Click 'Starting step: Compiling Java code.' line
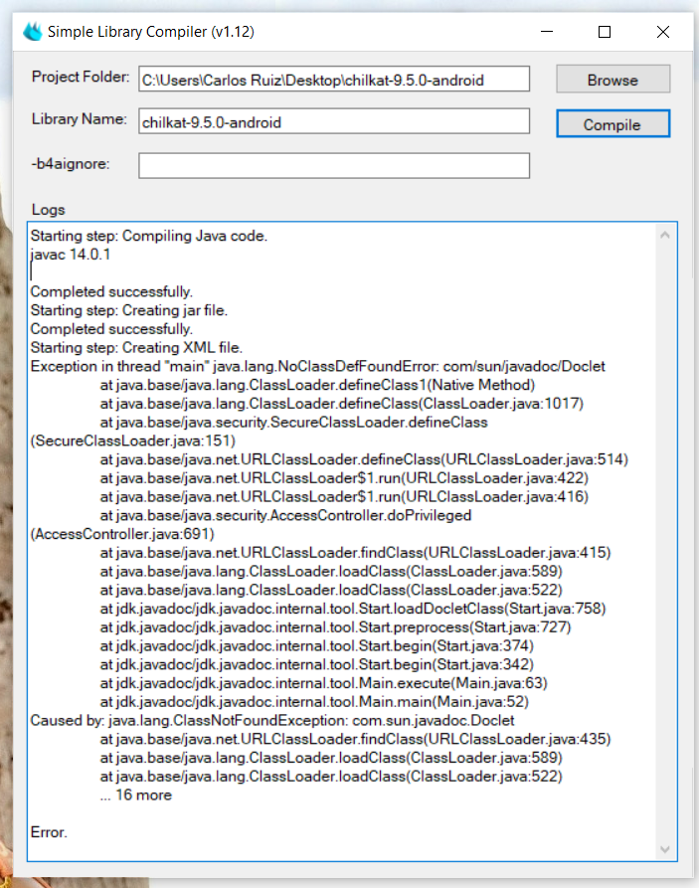 click(x=148, y=236)
